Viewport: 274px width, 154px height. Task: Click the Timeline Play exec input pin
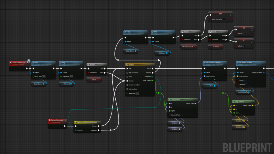[127, 68]
